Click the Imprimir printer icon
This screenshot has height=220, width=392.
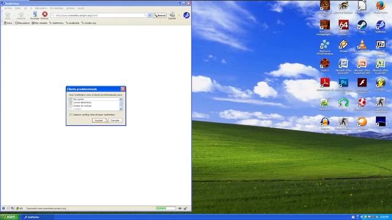point(172,14)
